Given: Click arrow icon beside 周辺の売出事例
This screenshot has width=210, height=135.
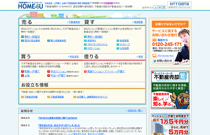Looking at the screenshot, I should (22, 41).
